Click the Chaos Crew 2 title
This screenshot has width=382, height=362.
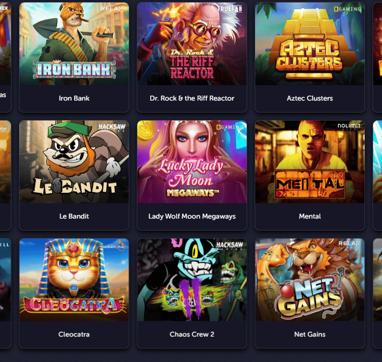192,335
